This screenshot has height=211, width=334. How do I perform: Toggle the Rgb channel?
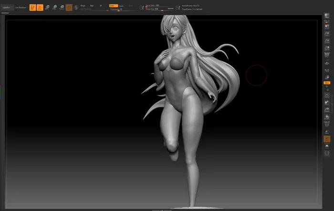tap(92, 6)
